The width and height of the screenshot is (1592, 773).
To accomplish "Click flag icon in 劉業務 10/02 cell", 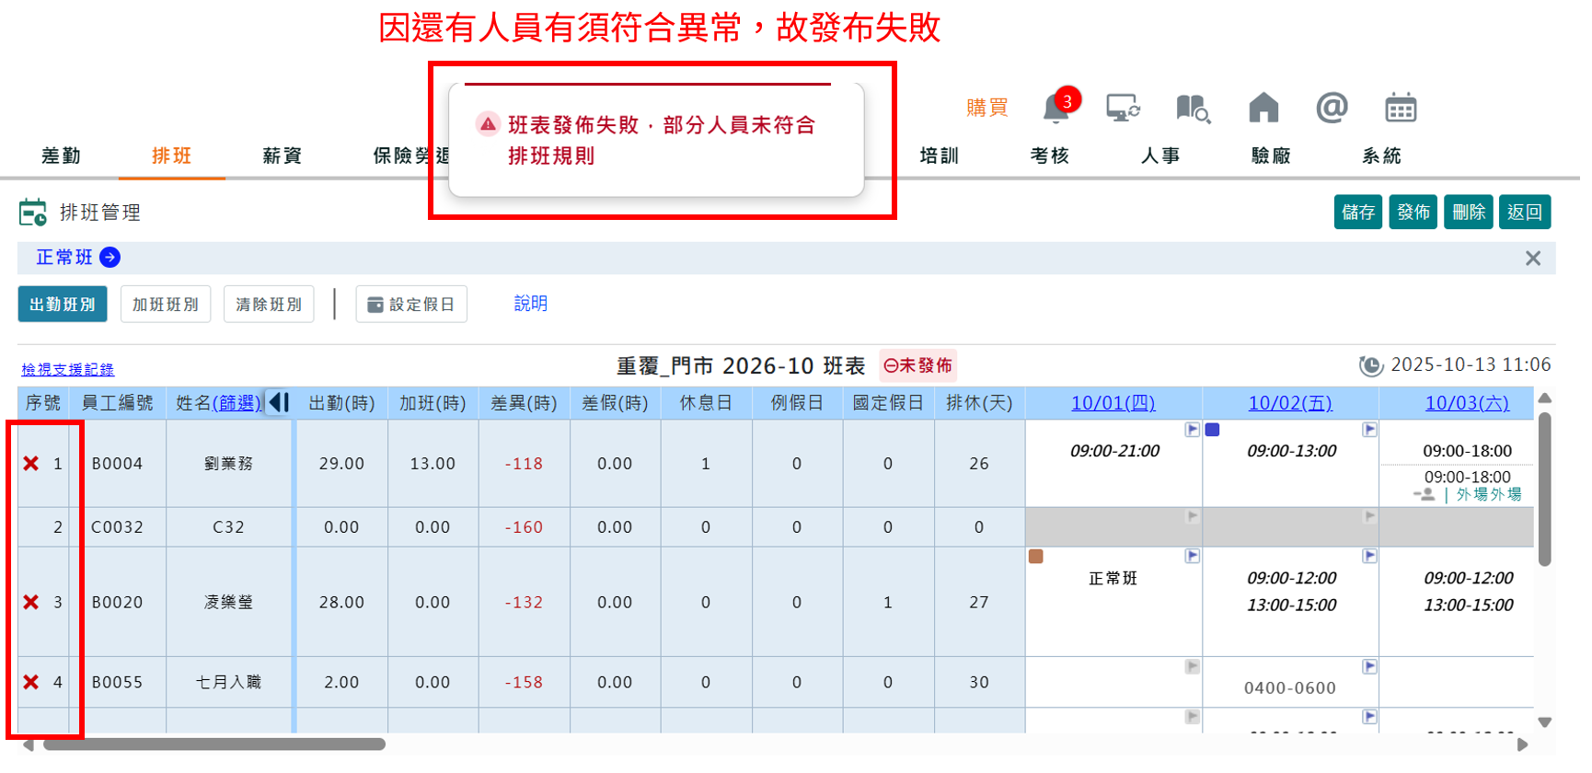I will coord(1370,430).
